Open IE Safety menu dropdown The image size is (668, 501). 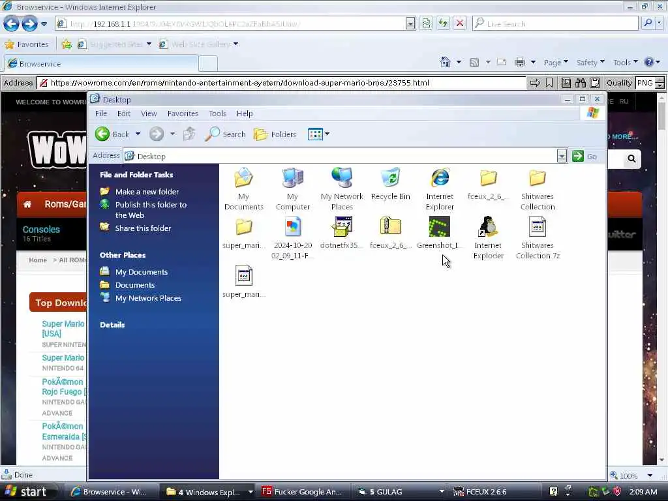pyautogui.click(x=590, y=63)
